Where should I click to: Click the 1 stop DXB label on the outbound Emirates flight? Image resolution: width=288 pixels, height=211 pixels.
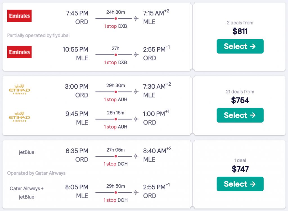[115, 26]
